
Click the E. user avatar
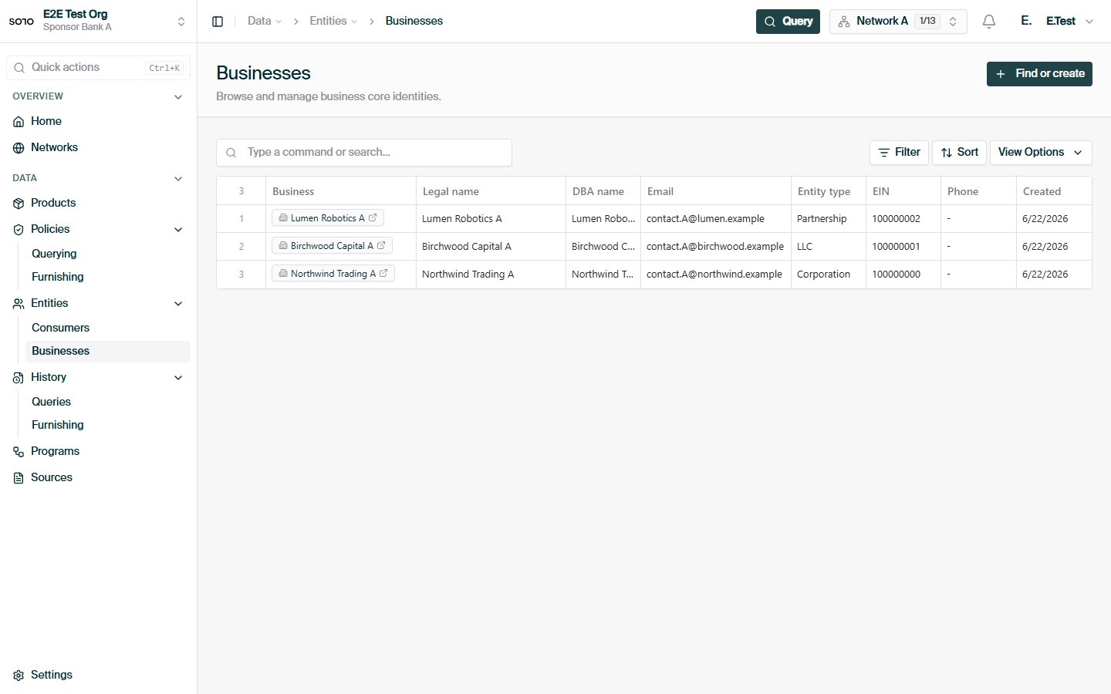click(1026, 21)
